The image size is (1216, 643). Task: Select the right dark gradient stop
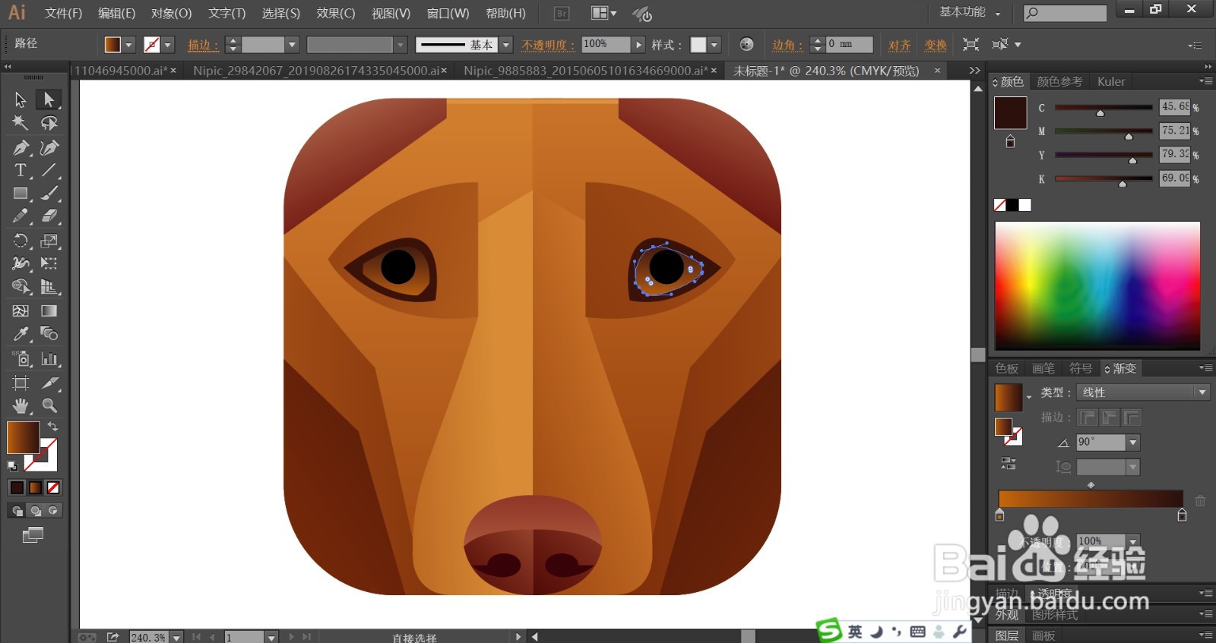1182,515
